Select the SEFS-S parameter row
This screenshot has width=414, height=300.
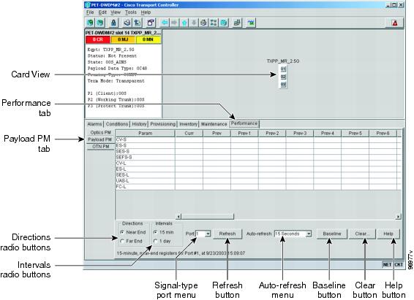pos(258,157)
